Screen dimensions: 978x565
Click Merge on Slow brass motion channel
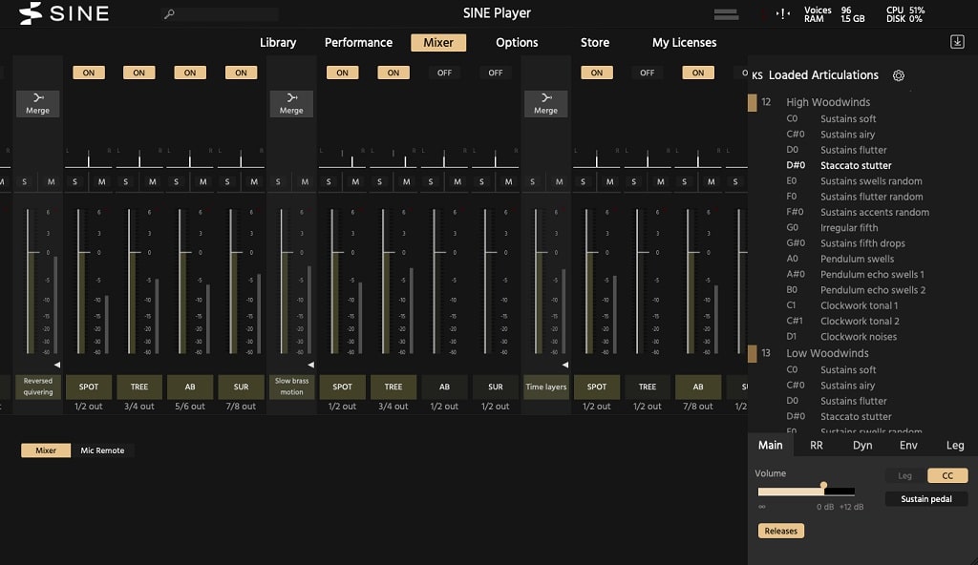click(x=291, y=103)
